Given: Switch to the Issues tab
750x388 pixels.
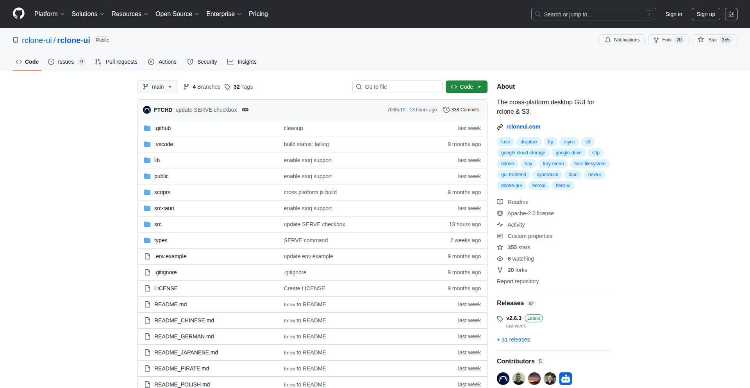Looking at the screenshot, I should click(66, 62).
